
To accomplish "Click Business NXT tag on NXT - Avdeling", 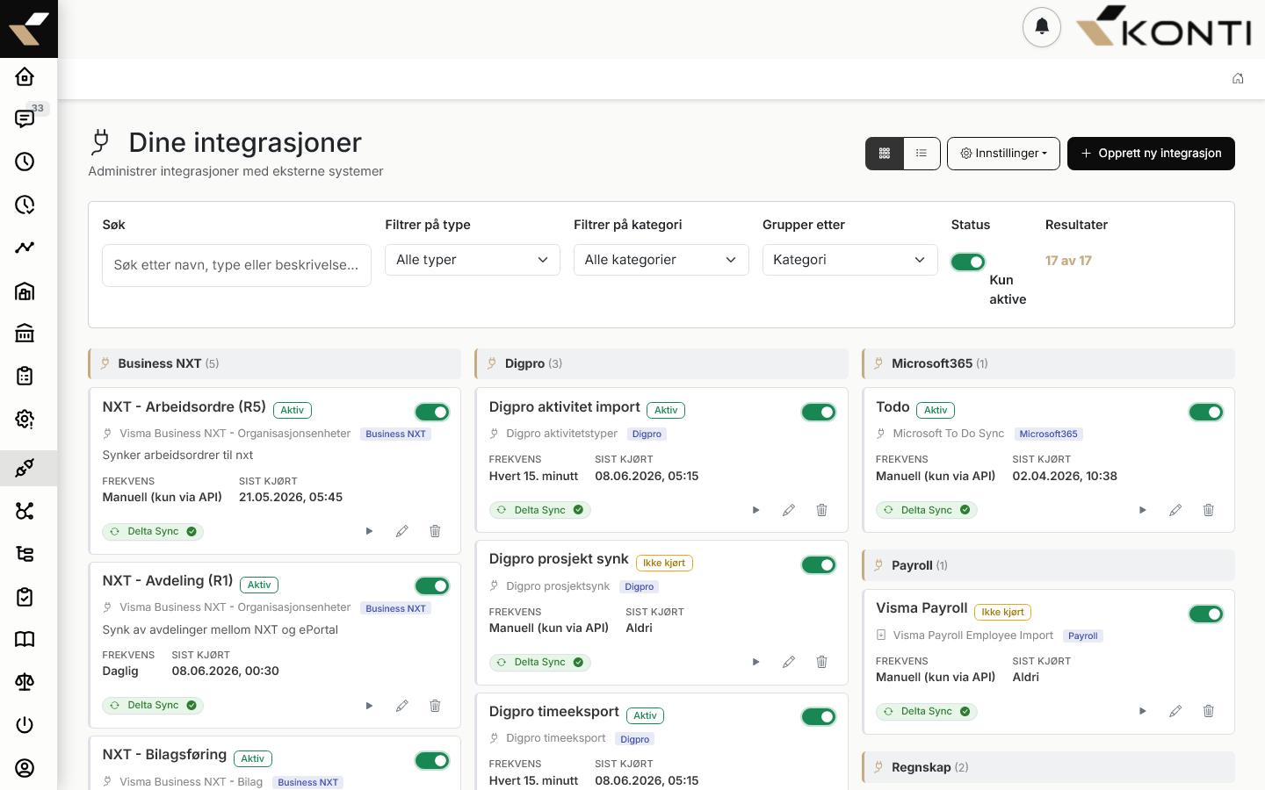I will (395, 608).
